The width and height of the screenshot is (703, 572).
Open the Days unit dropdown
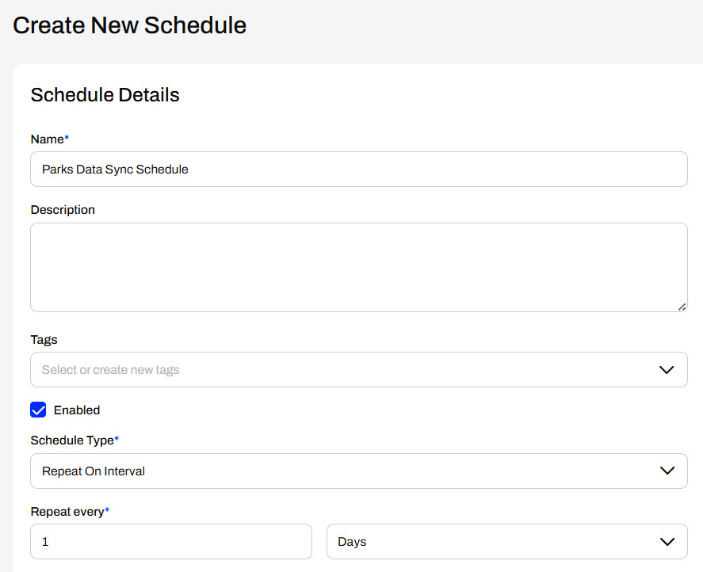click(x=507, y=542)
